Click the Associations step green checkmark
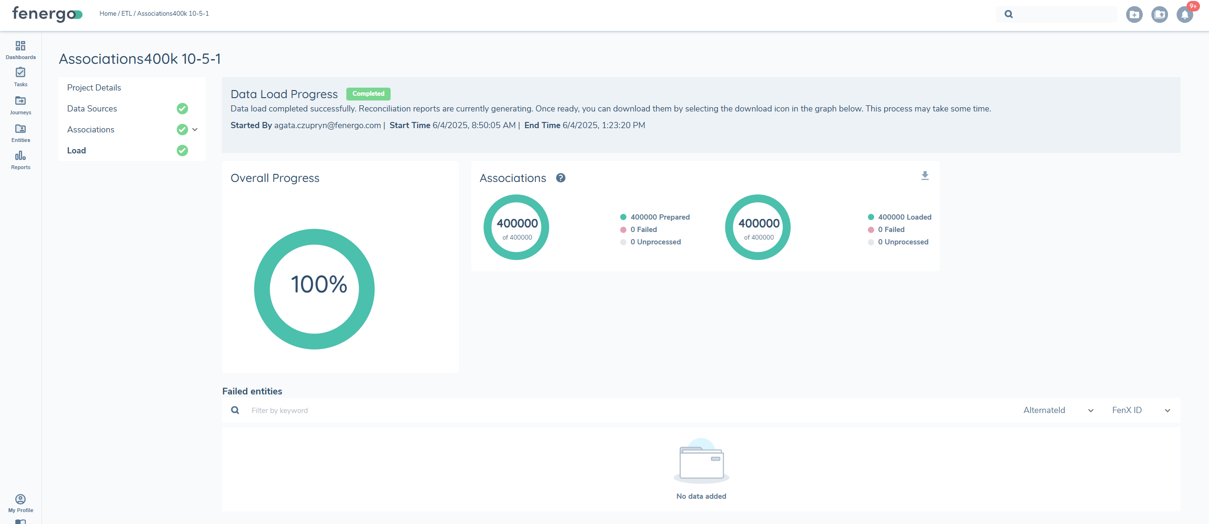The image size is (1209, 524). point(182,130)
